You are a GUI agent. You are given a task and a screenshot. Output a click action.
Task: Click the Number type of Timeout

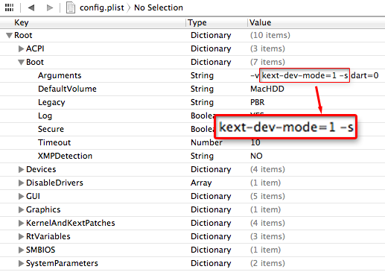pos(206,142)
